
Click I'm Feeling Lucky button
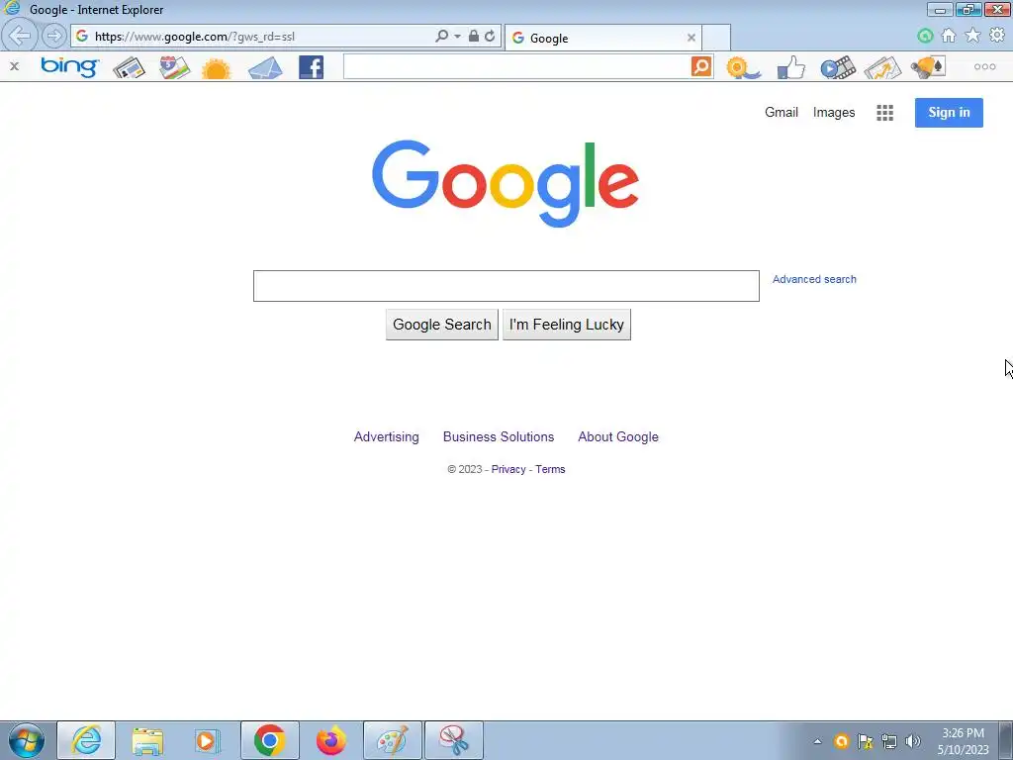pyautogui.click(x=567, y=325)
